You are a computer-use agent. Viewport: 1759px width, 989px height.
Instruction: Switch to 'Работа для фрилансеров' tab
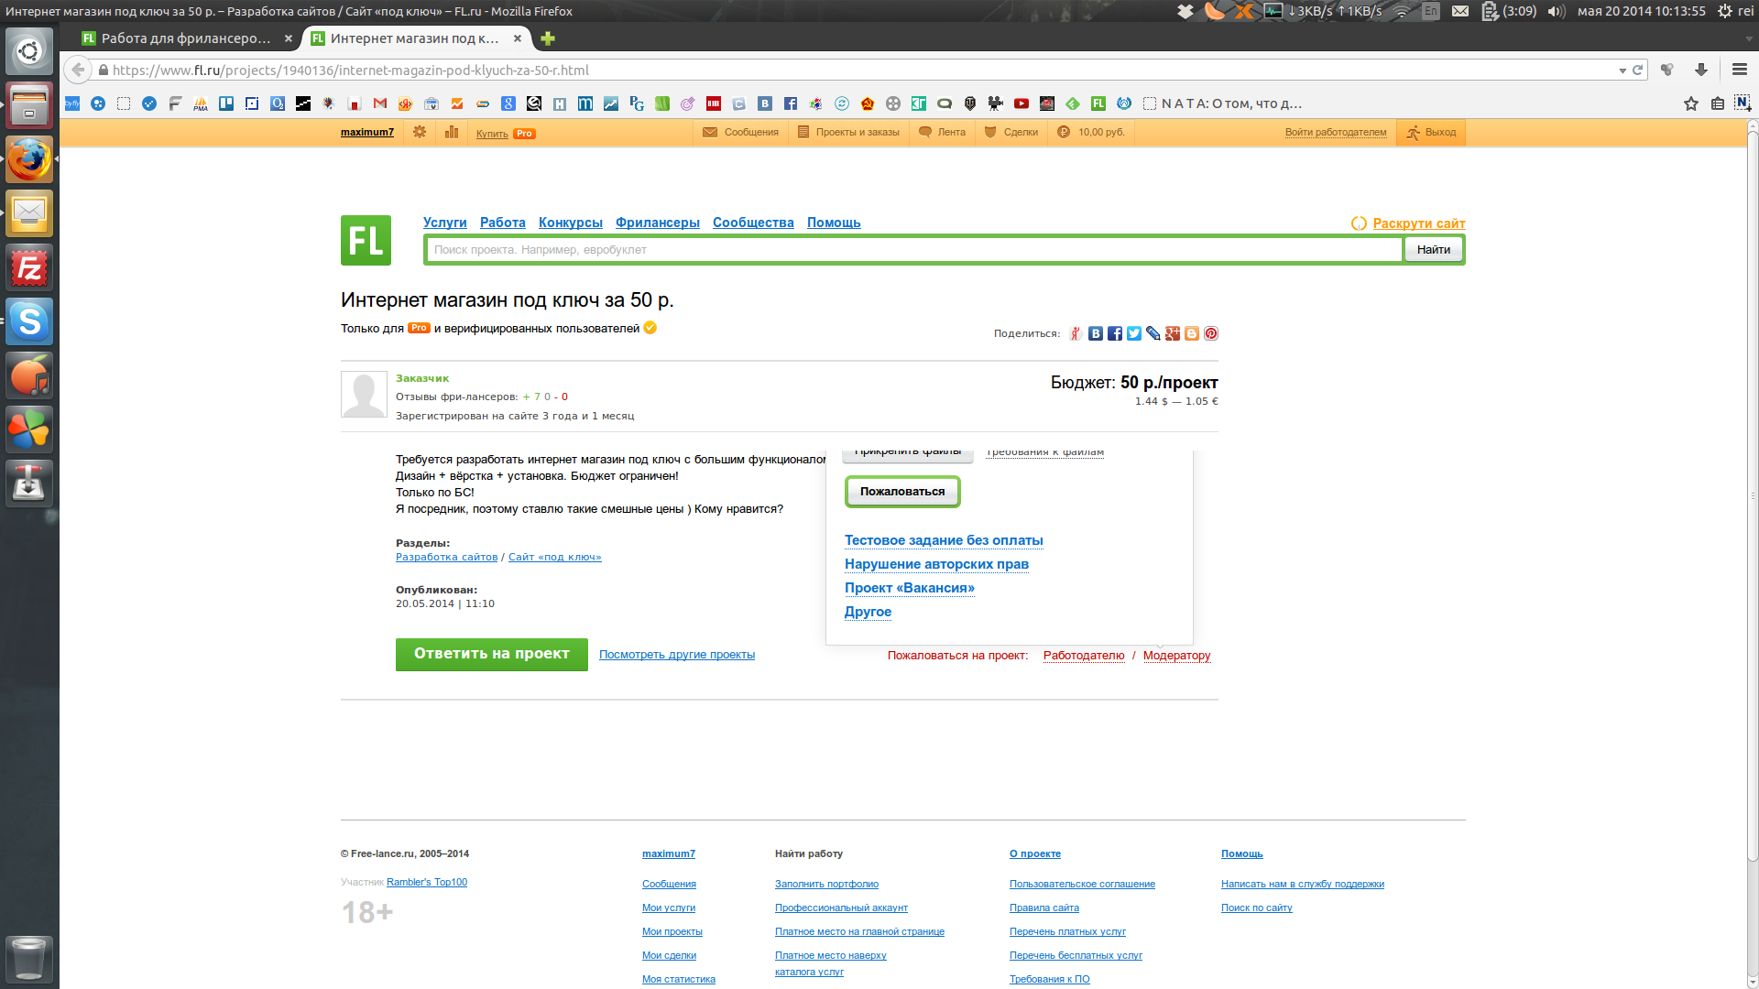[185, 38]
